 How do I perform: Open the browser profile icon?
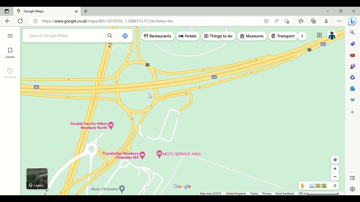[326, 21]
